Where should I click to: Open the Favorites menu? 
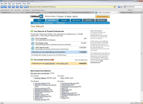pyautogui.click(x=18, y=3)
